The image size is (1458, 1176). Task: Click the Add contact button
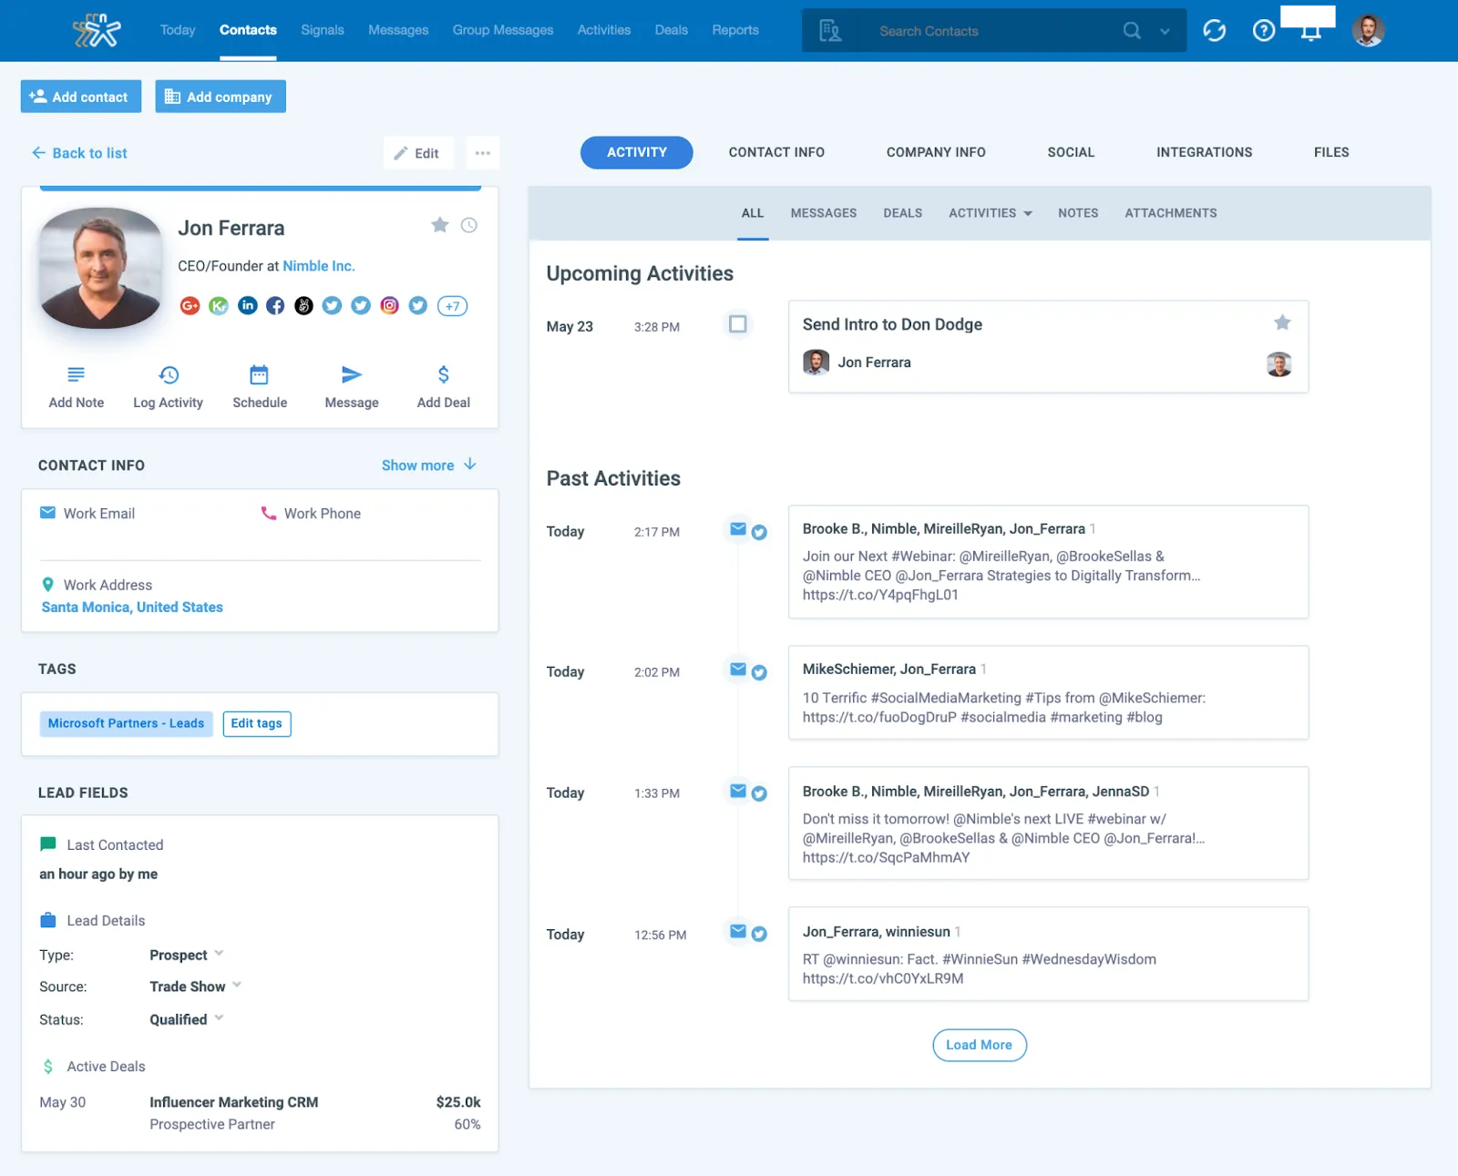pyautogui.click(x=81, y=97)
